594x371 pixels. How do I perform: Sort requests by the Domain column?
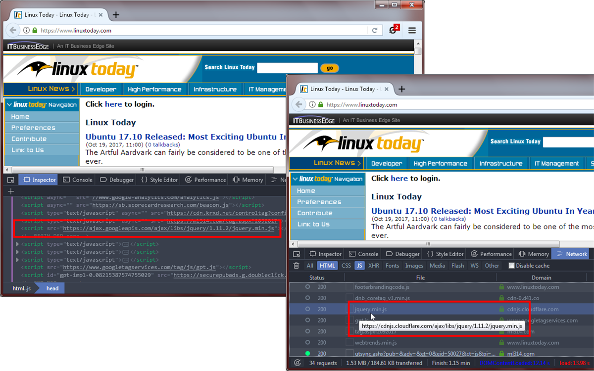(542, 278)
